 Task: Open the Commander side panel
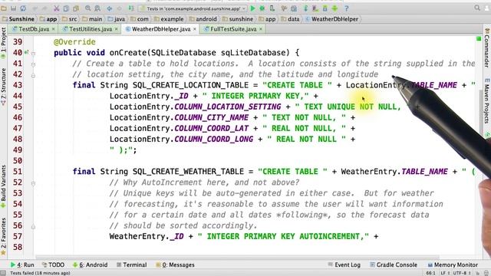point(487,48)
